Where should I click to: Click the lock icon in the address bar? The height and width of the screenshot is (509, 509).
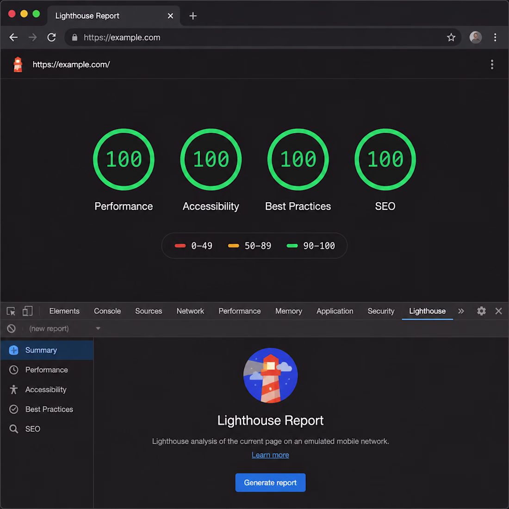(x=74, y=37)
